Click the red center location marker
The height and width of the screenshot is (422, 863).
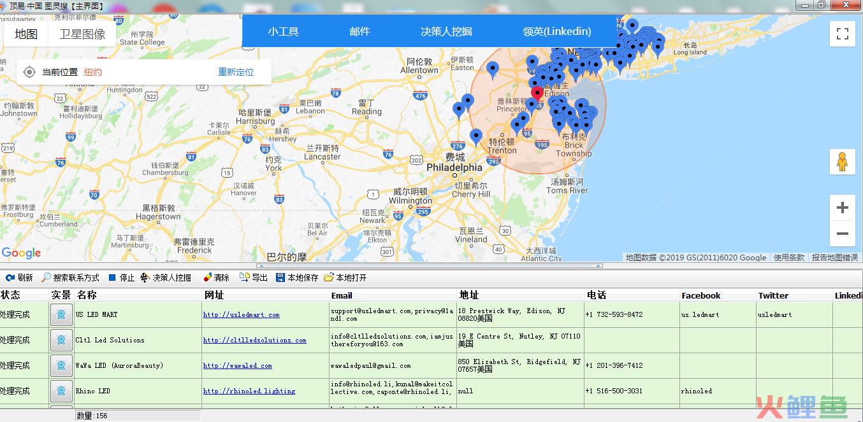point(537,95)
